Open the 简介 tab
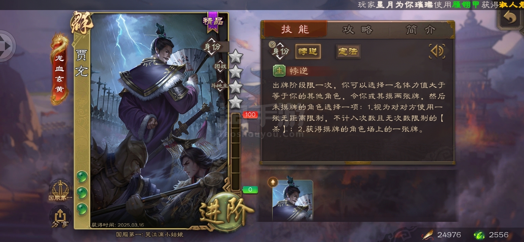Viewport: 524px width, 242px height. pos(421,30)
